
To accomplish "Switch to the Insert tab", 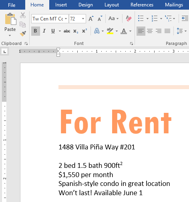I will pyautogui.click(x=61, y=5).
